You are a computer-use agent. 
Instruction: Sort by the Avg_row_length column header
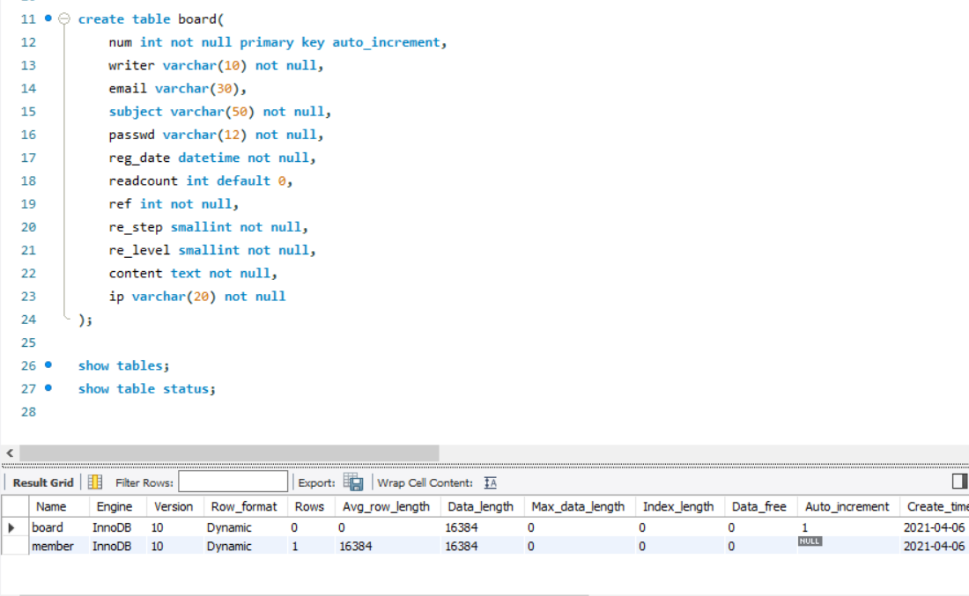386,506
